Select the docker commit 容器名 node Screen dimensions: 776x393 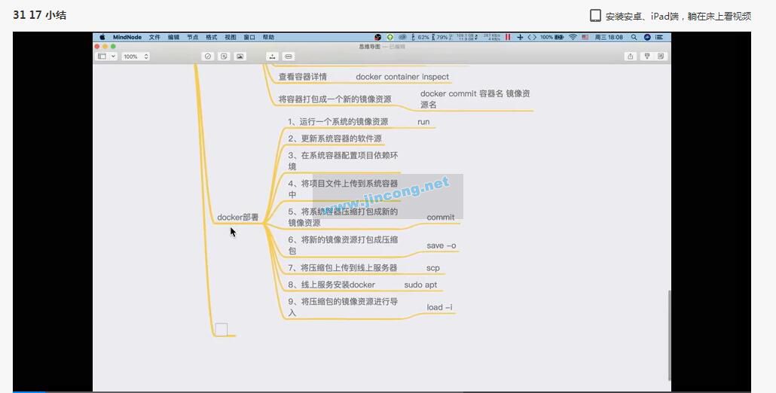tap(475, 99)
